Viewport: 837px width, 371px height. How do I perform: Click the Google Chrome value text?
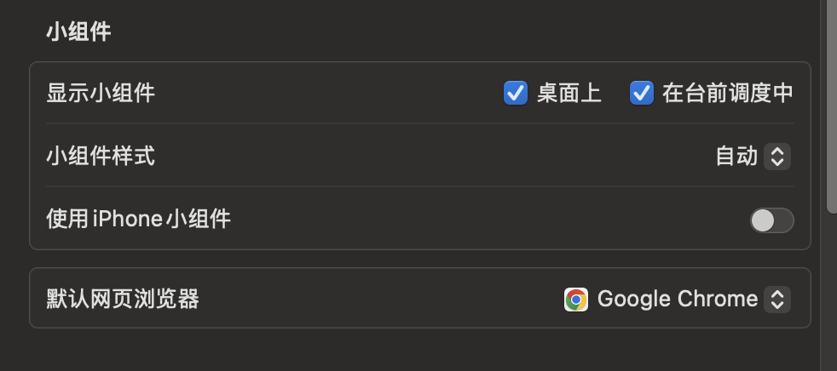[678, 299]
